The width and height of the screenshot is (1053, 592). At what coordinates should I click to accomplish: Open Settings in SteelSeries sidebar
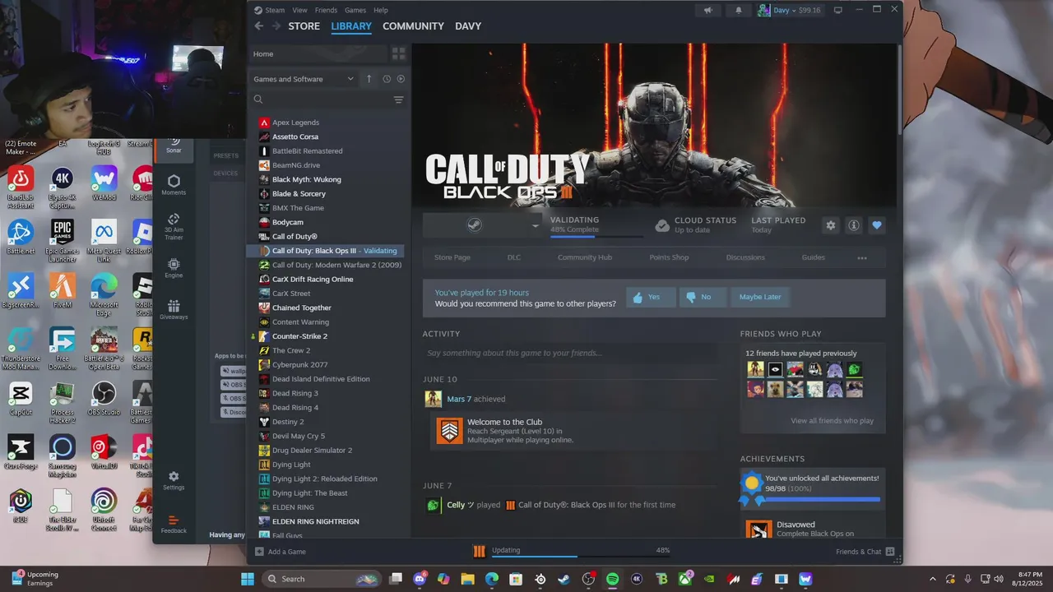(x=174, y=481)
